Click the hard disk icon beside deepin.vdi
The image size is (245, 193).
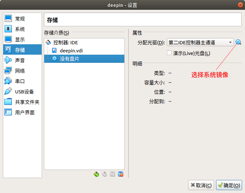(54, 50)
